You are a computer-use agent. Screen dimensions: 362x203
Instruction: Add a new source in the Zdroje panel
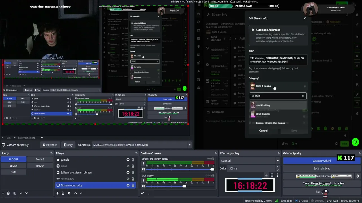57,193
